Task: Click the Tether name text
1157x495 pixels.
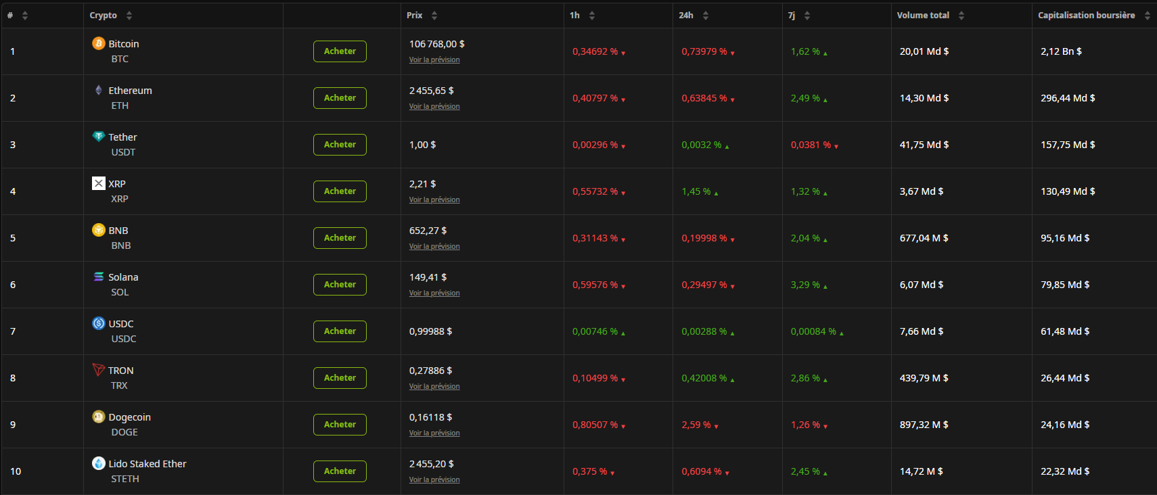Action: (122, 137)
